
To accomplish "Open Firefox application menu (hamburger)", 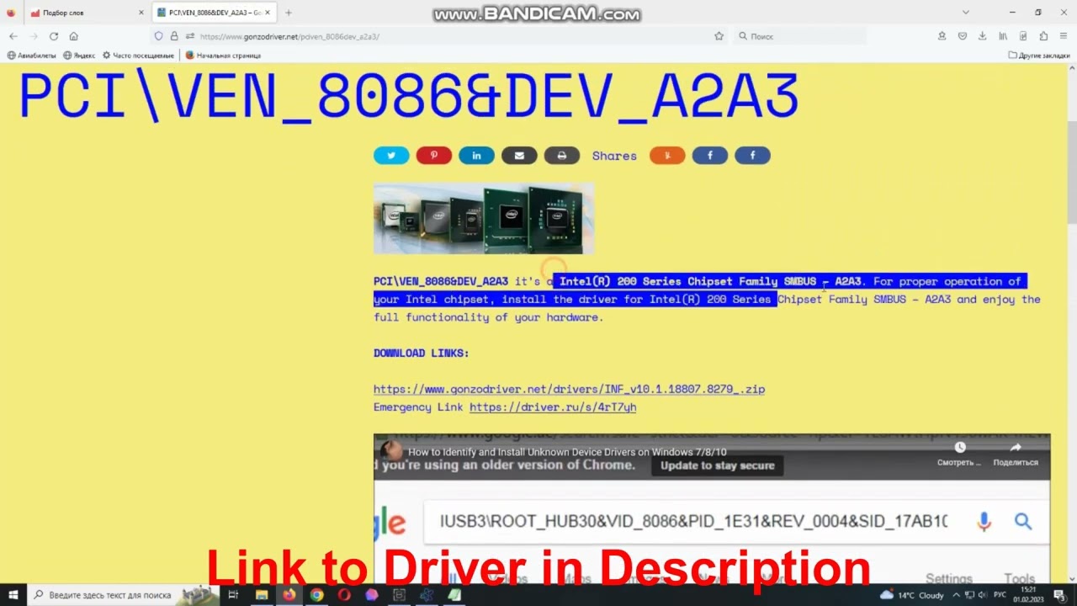I will tap(1064, 36).
